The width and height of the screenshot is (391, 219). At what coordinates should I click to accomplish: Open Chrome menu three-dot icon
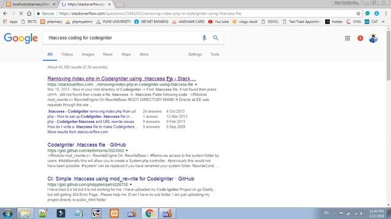point(386,13)
